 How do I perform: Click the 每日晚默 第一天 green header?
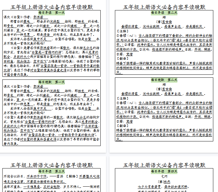pyautogui.click(x=51, y=82)
